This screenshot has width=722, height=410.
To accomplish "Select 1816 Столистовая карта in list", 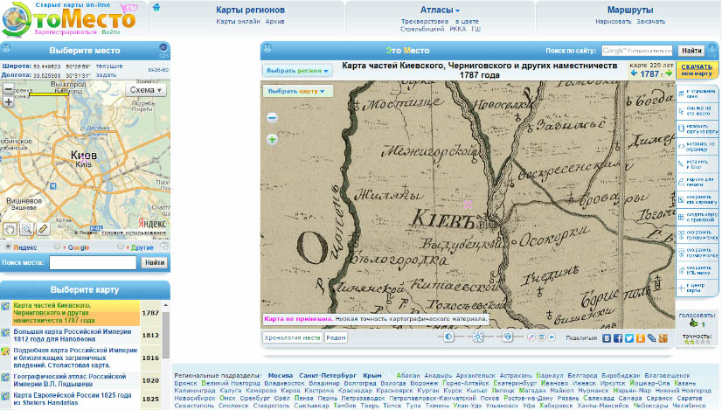I will (x=80, y=358).
